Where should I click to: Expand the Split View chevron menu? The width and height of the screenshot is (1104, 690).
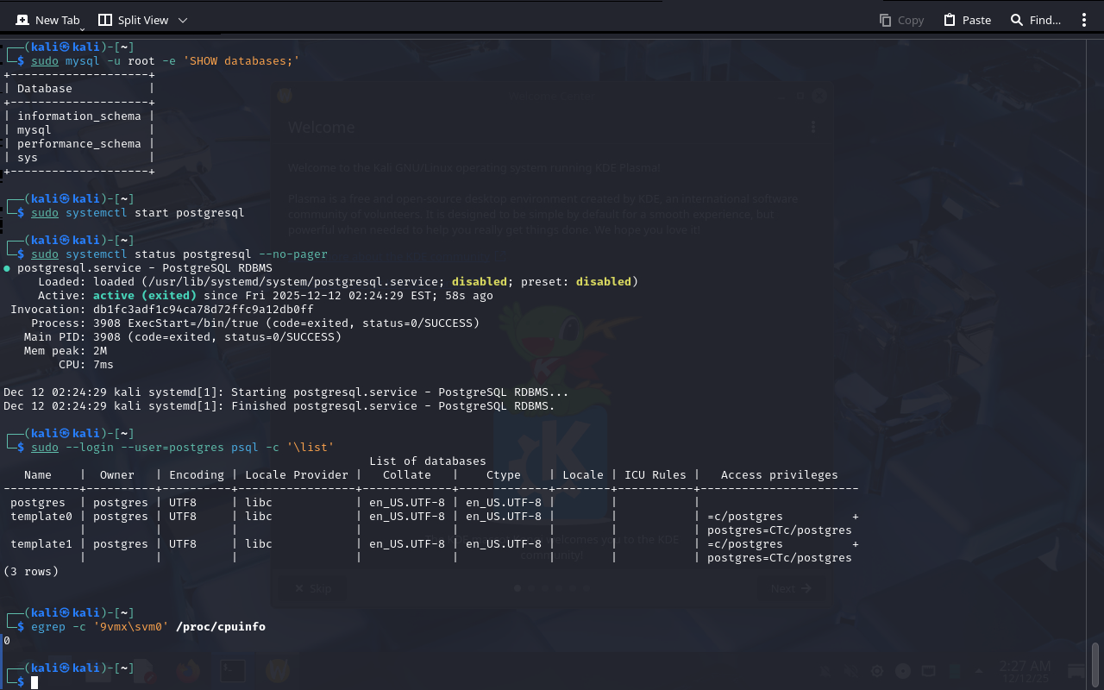click(182, 20)
